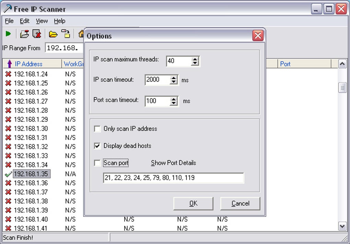The width and height of the screenshot is (350, 244).
Task: Click into the maximum threads field showing 40
Action: pos(179,61)
